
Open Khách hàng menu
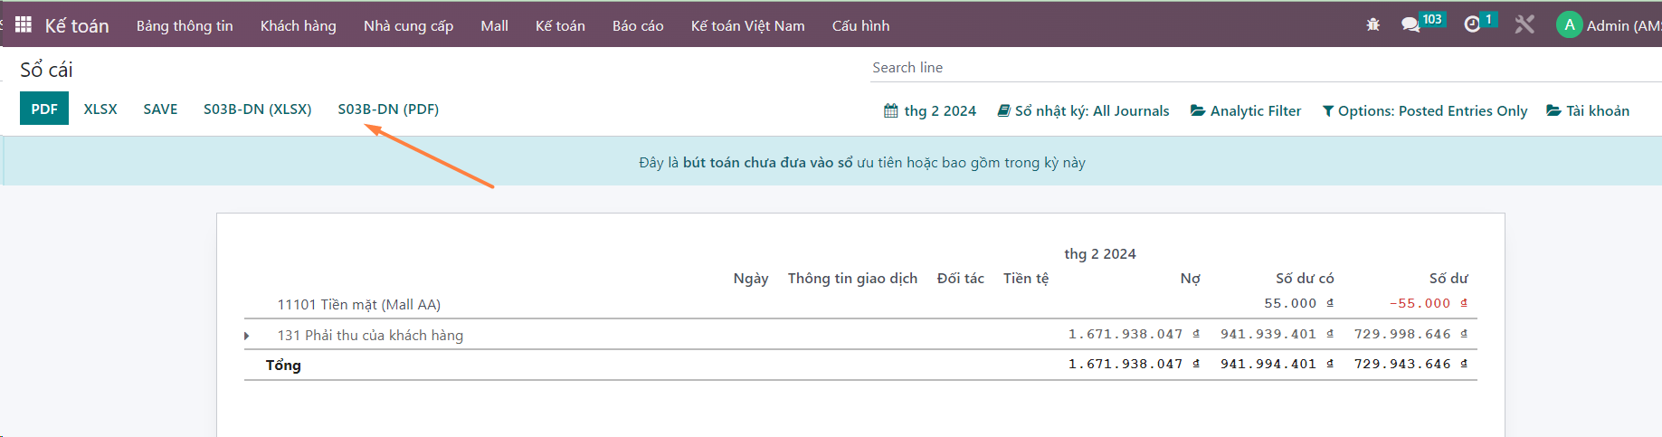coord(298,25)
